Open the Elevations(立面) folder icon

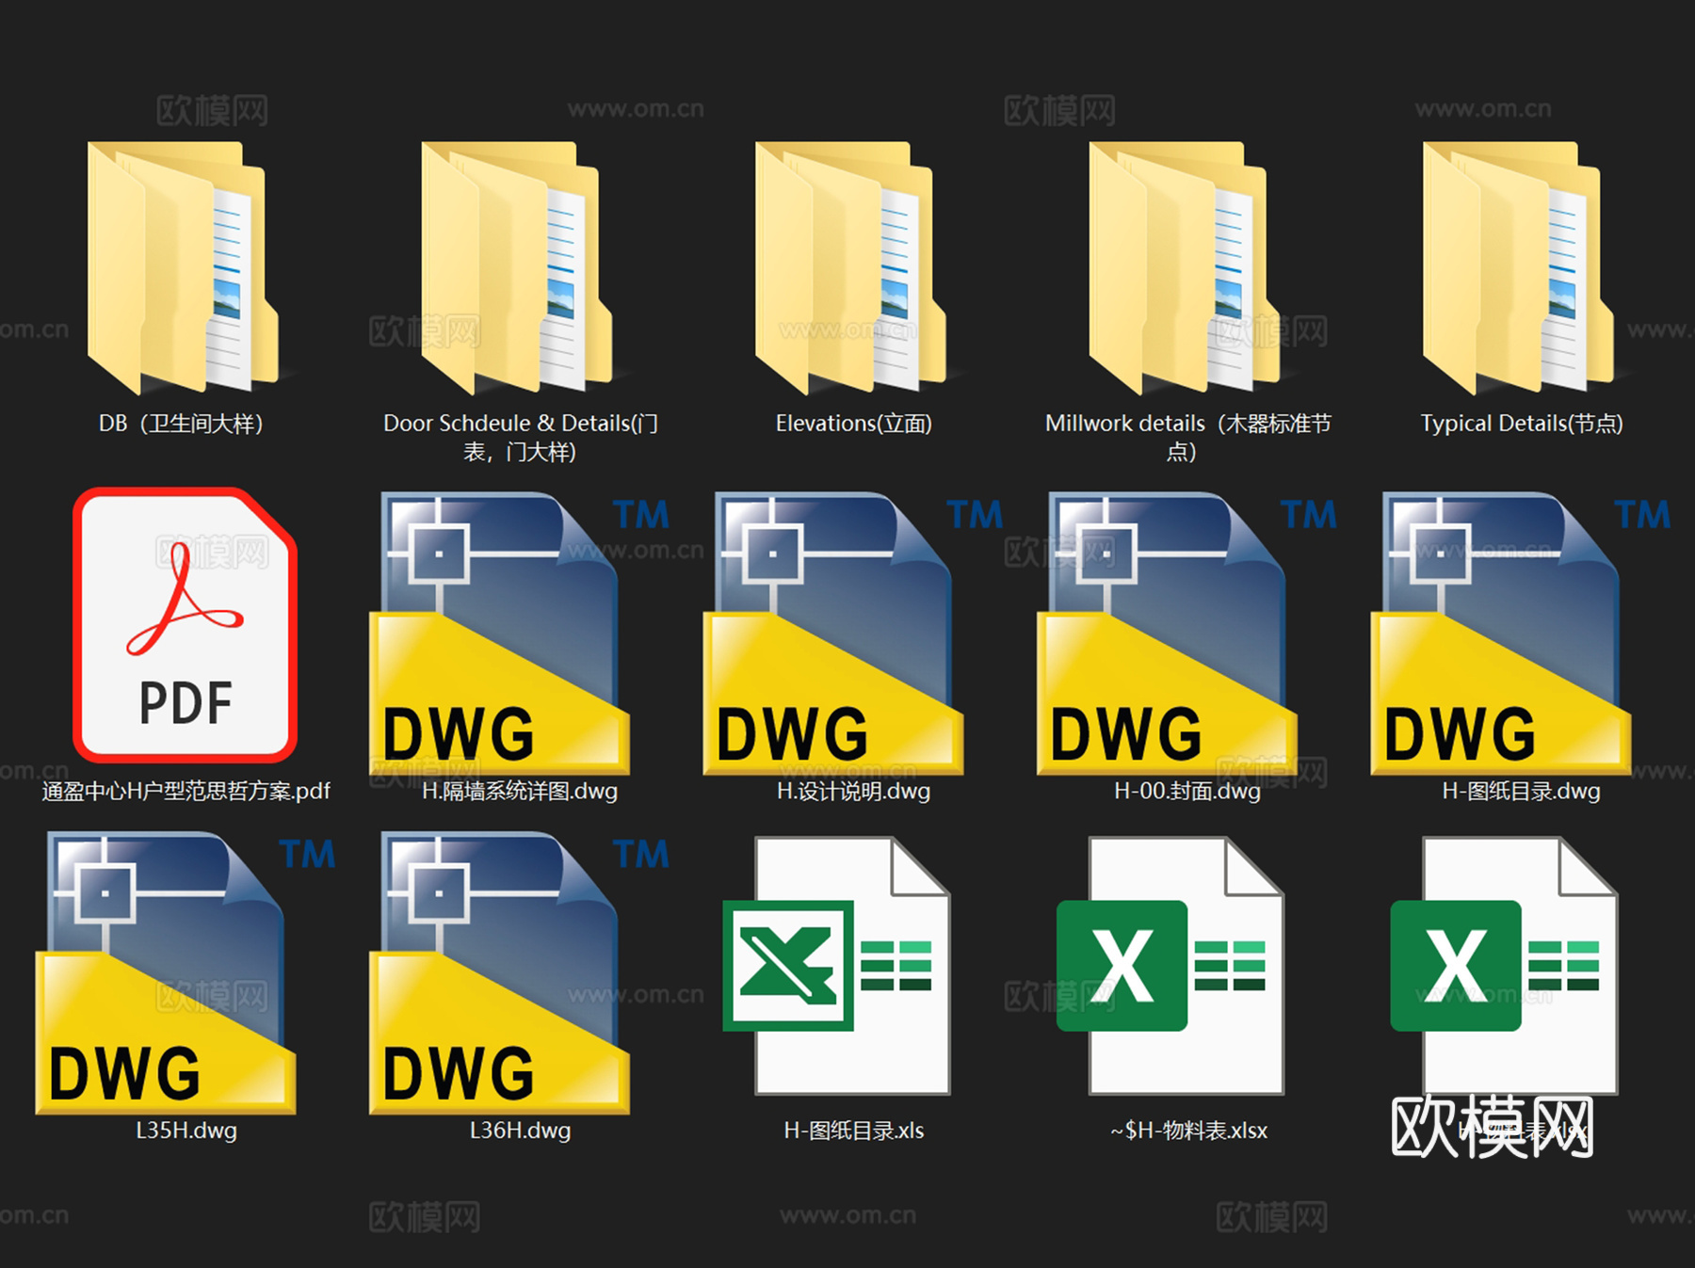(850, 267)
